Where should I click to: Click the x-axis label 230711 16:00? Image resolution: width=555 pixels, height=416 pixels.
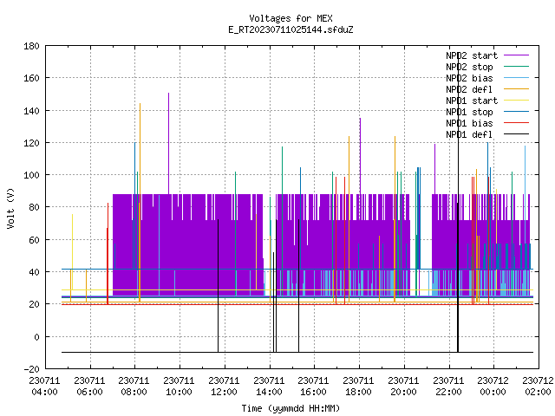[313, 387]
